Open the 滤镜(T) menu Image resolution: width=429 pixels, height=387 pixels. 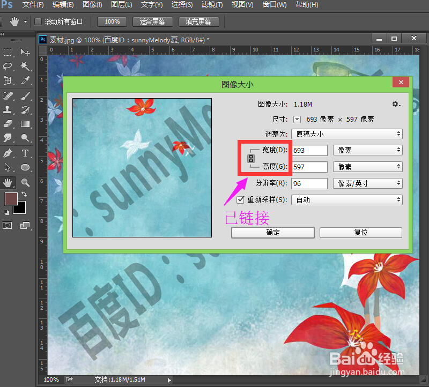(212, 5)
